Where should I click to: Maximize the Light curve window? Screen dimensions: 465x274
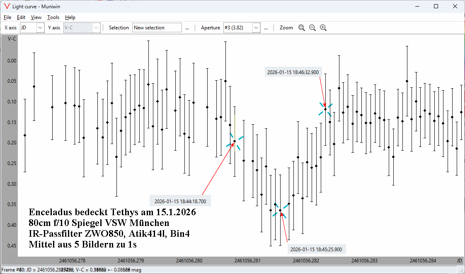(436, 7)
